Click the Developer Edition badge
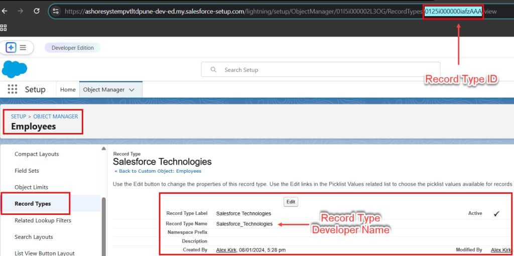This screenshot has height=256, width=514. pos(72,48)
